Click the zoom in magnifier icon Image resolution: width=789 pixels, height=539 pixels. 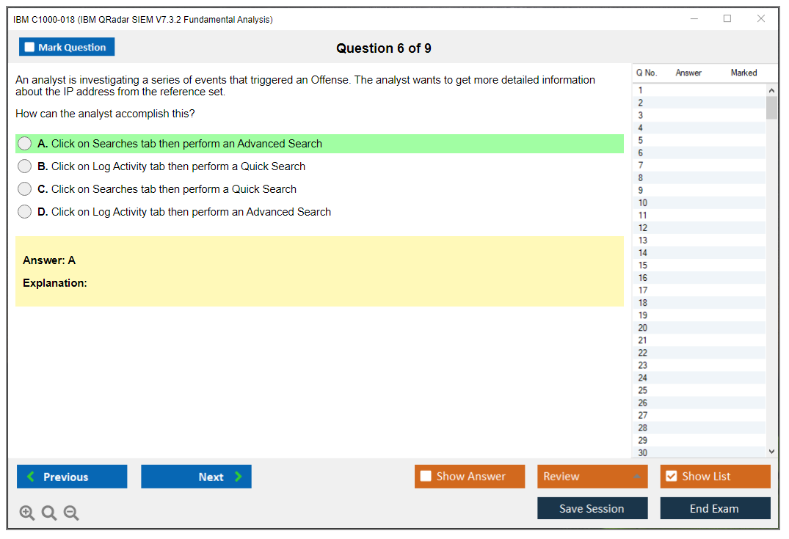click(x=27, y=513)
